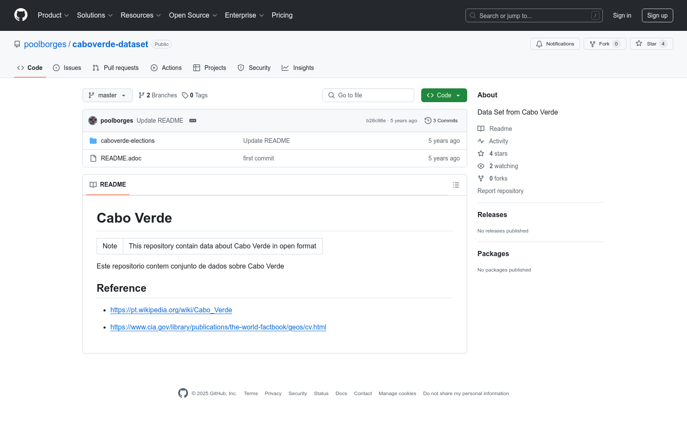The width and height of the screenshot is (687, 429).
Task: Open the footer Status link
Action: coord(321,393)
